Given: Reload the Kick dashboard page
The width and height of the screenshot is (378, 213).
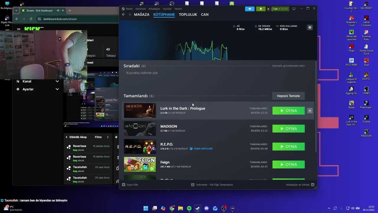Looking at the screenshot, I should (31, 19).
